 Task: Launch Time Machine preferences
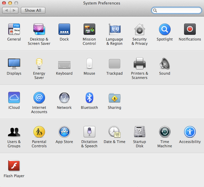pyautogui.click(x=165, y=132)
